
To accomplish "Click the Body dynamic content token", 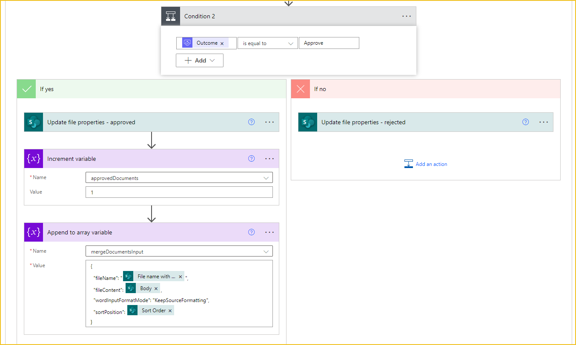I will pos(143,288).
